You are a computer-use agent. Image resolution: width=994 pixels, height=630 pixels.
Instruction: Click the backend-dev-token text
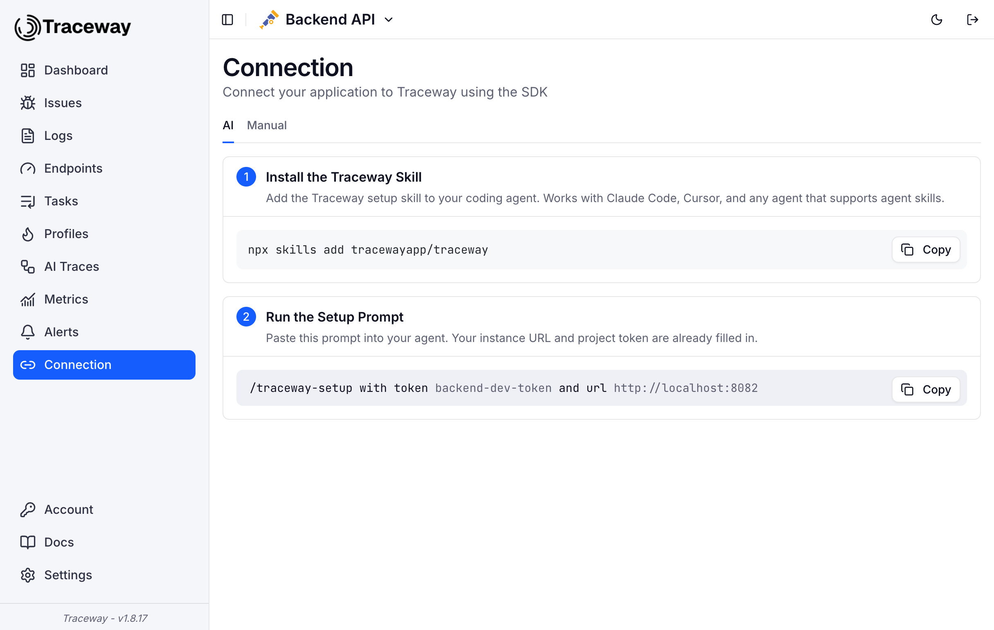point(493,388)
